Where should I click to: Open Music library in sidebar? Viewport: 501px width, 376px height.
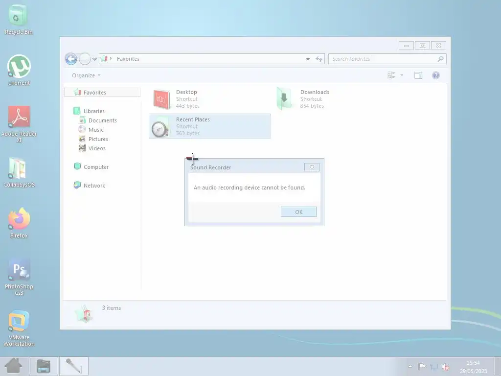[91, 130]
